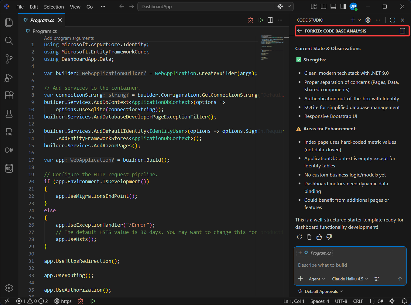Open Code Studio settings gear
Viewport: 411px width, 305px height.
[368, 20]
